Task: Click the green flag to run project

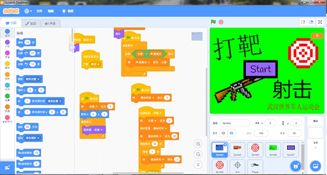Action: click(x=213, y=22)
